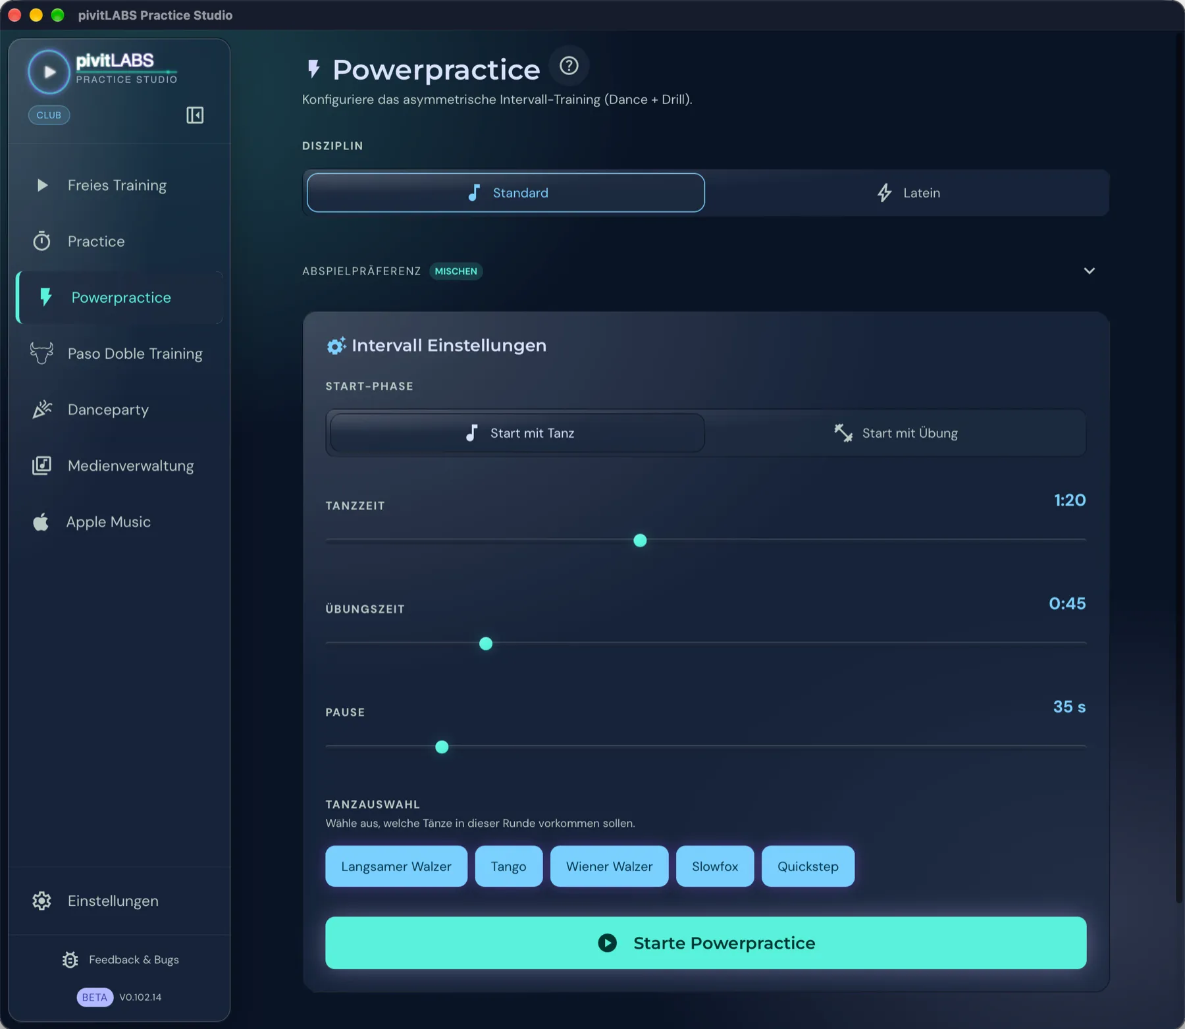
Task: Click the lightning icon beside Latein
Action: [884, 193]
